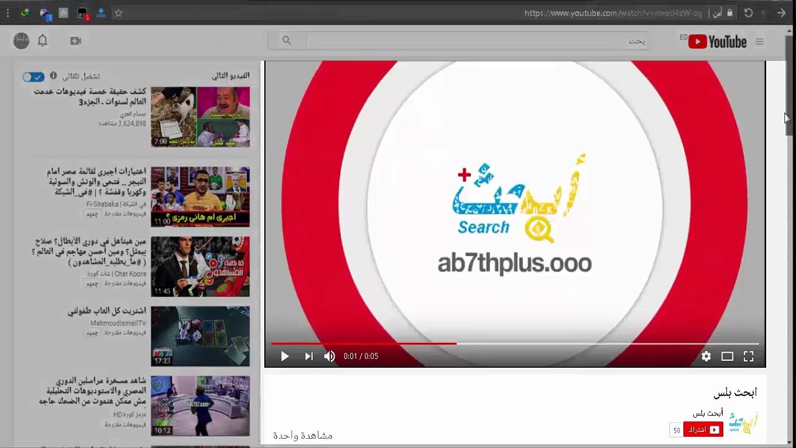Click the YouTube search magnifier button

pos(287,41)
